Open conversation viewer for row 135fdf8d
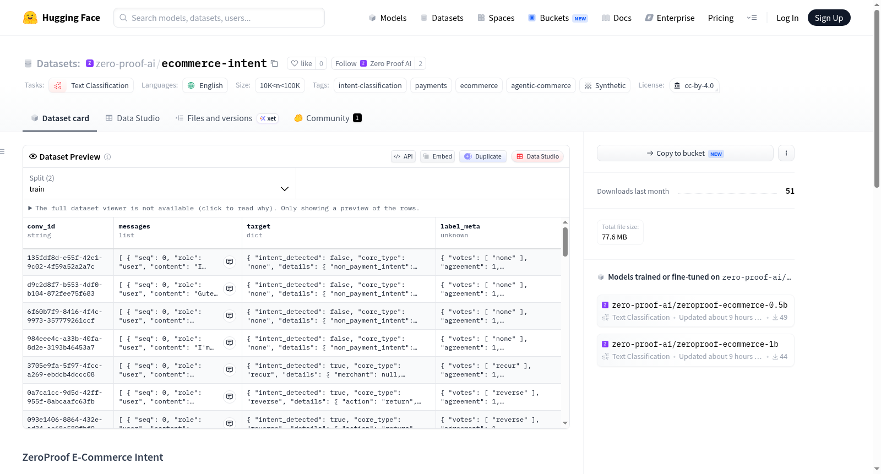The image size is (881, 474). tap(230, 262)
